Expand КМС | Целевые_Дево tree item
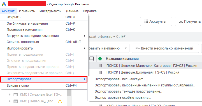The image size is (202, 106). [x=10, y=101]
